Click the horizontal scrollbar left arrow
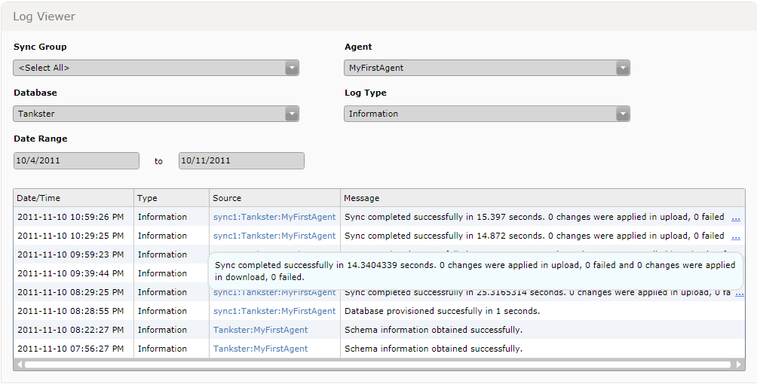 (19, 364)
